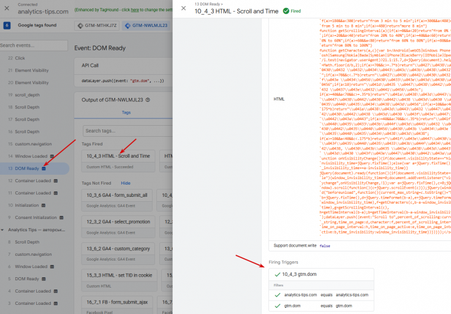Click message icon beside 12 Container Loaded

coord(56,181)
